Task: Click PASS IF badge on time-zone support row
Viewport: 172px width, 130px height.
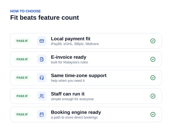Action: [22, 78]
